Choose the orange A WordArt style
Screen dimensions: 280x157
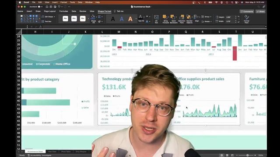coord(130,19)
